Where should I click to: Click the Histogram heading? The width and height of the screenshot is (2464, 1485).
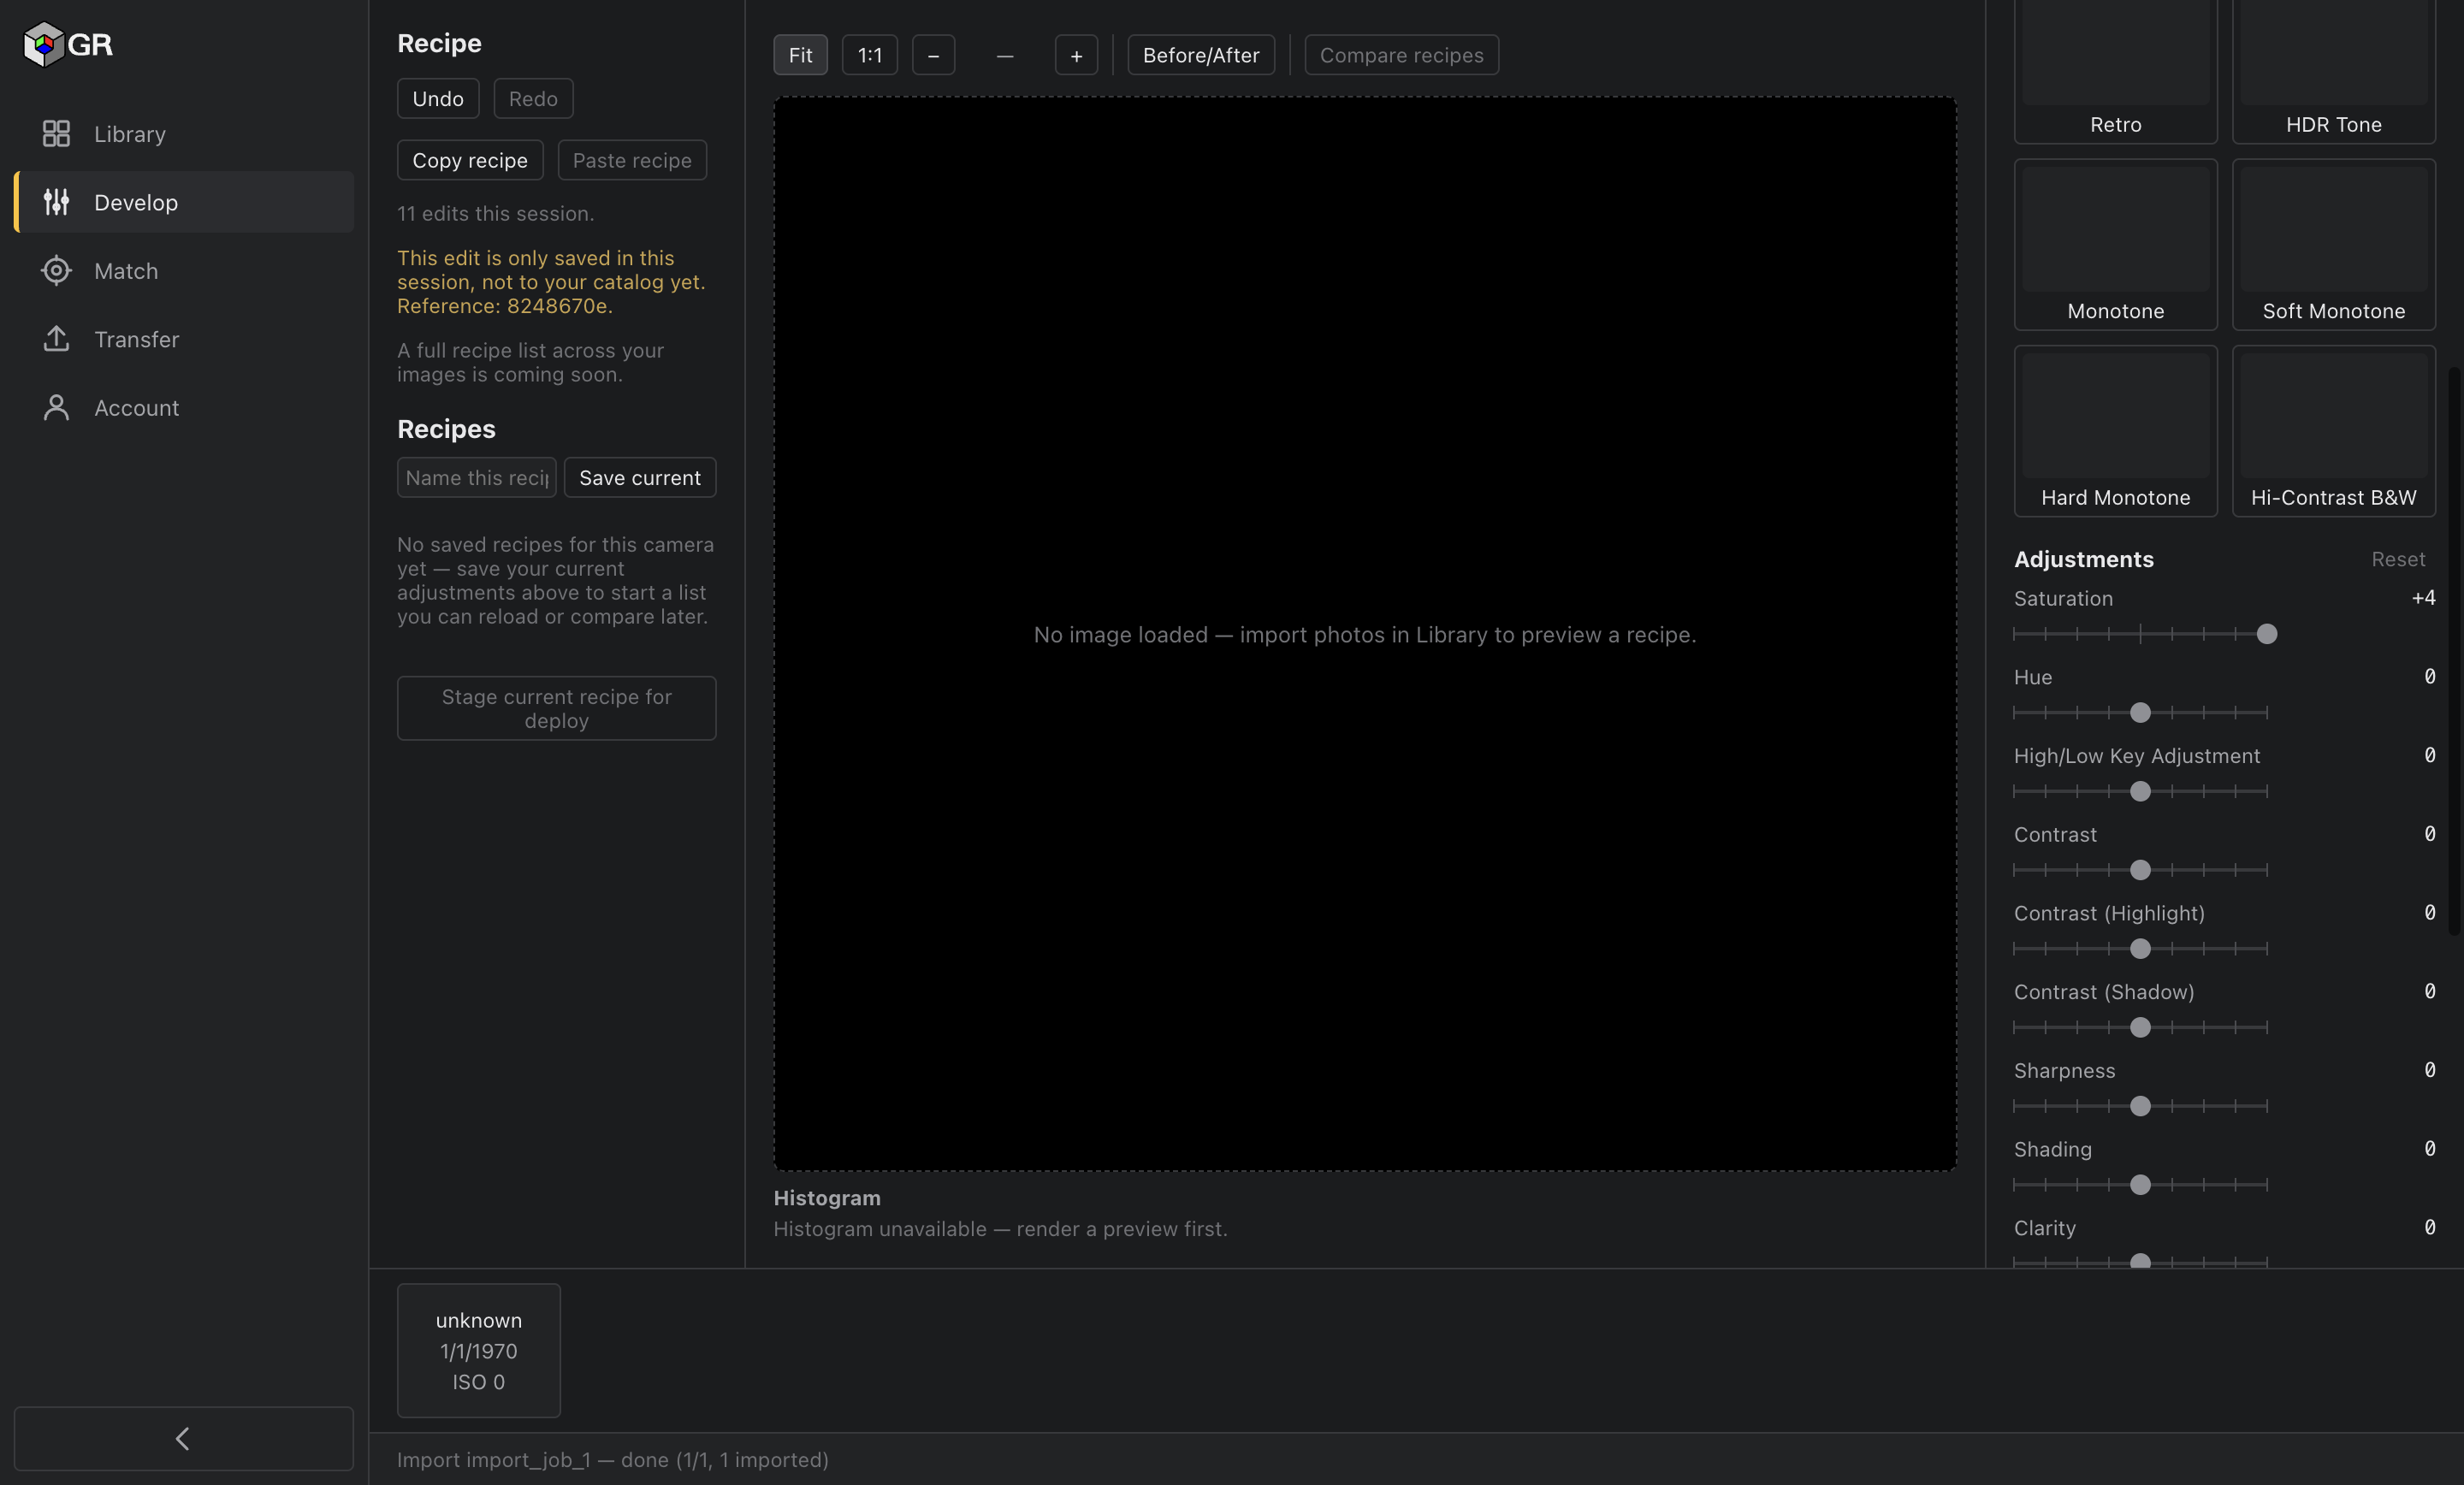tap(827, 1198)
